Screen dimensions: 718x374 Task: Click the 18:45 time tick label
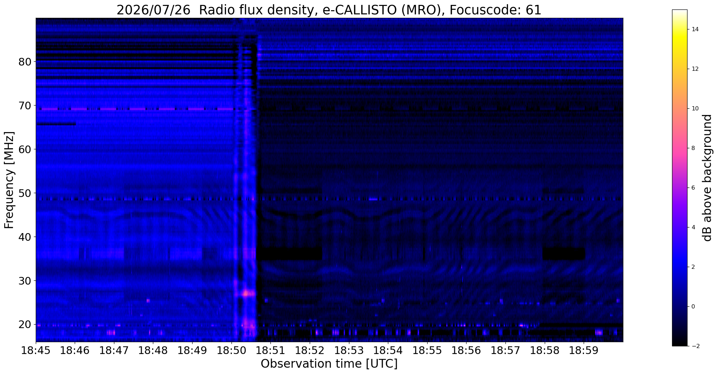coord(36,351)
